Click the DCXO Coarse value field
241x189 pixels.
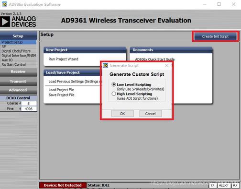29,104
